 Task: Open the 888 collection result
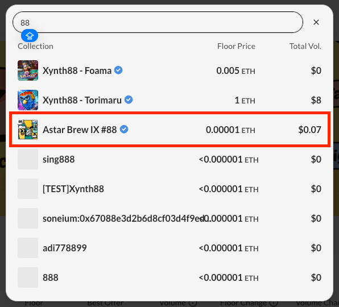169,277
